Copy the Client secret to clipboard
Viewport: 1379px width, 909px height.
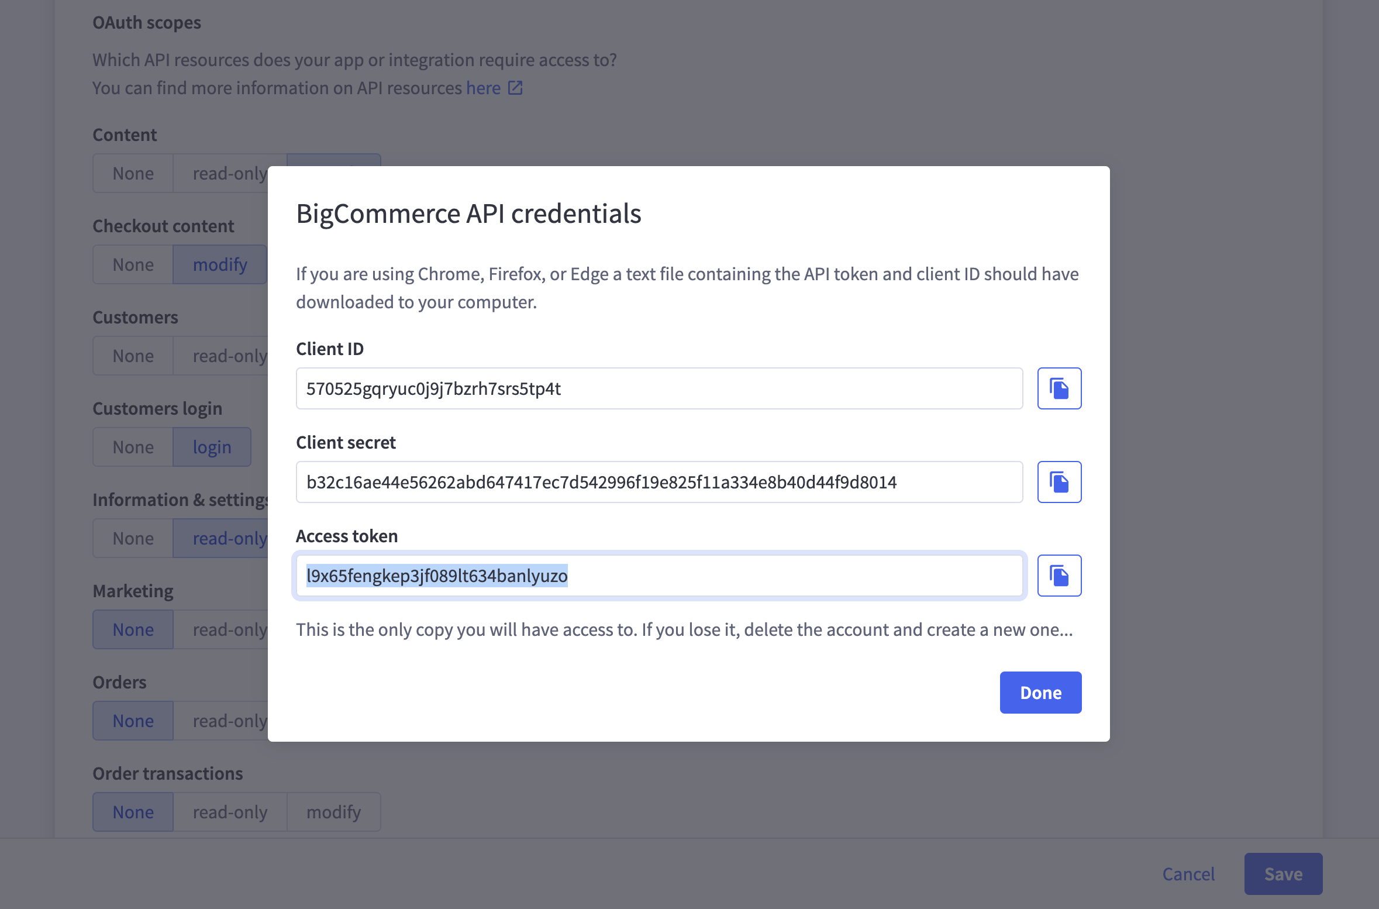[x=1059, y=482]
